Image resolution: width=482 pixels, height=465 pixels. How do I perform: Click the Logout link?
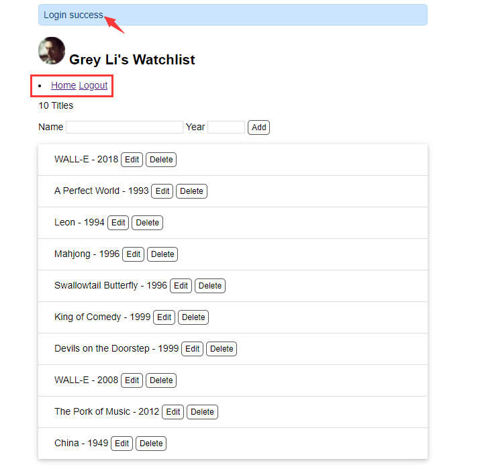tap(93, 85)
